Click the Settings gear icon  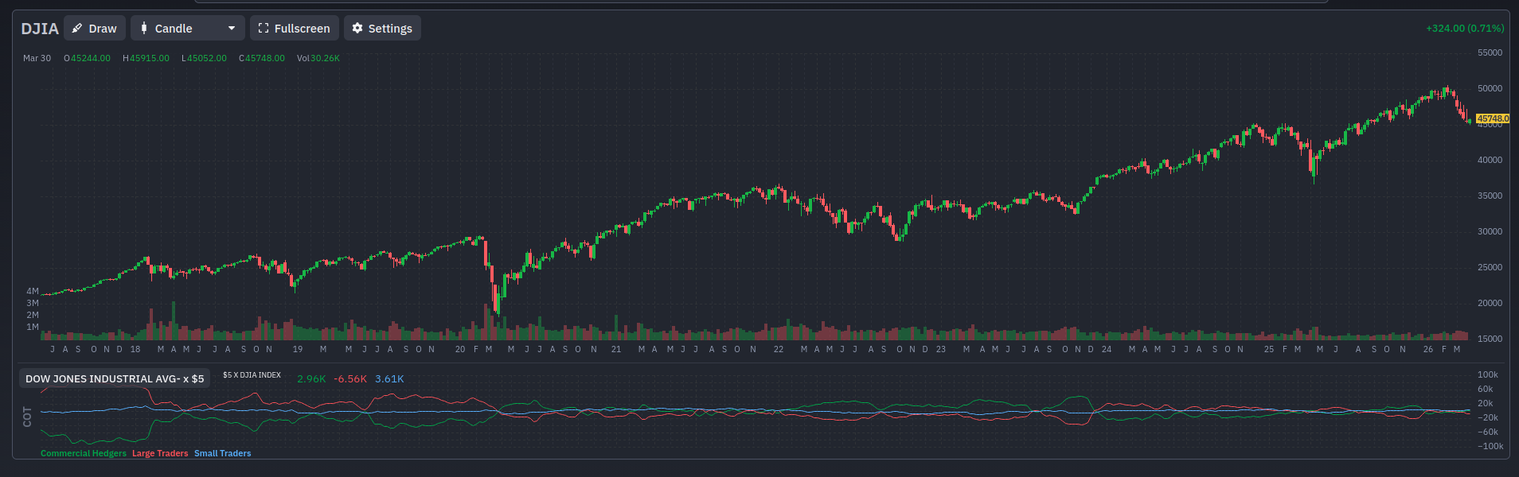[x=357, y=28]
